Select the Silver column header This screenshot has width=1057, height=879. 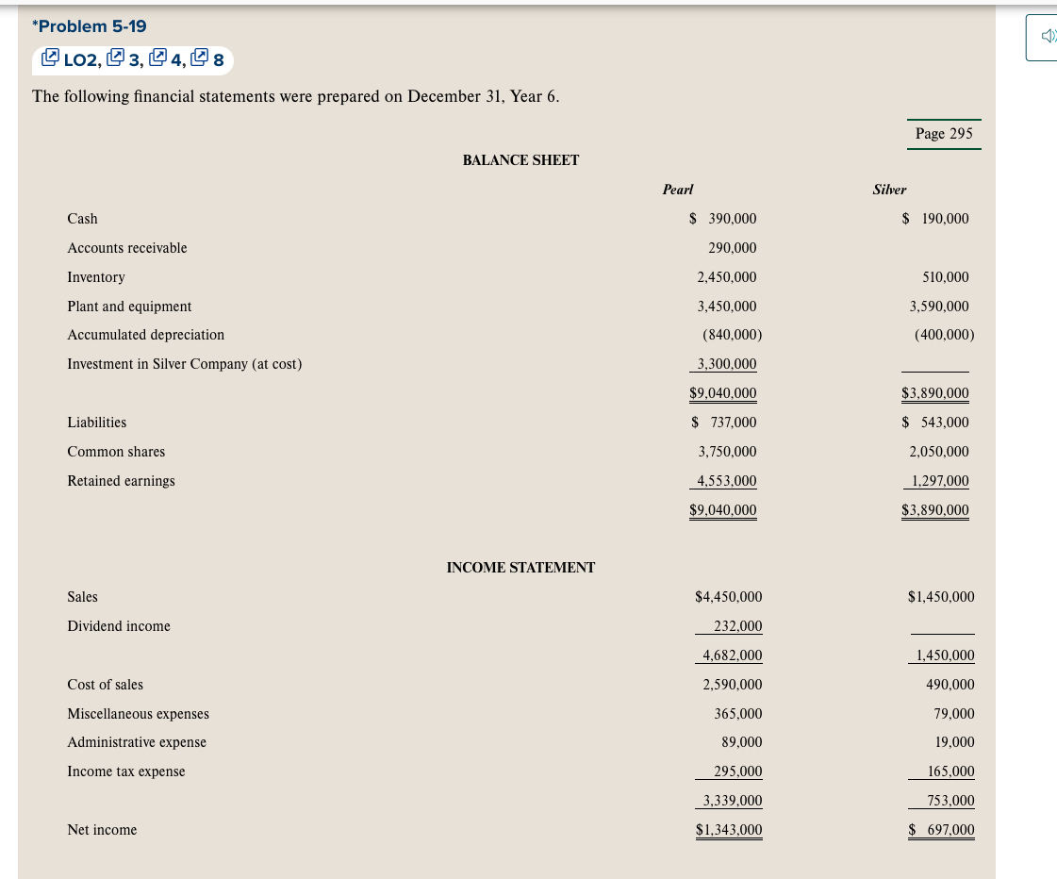coord(889,190)
